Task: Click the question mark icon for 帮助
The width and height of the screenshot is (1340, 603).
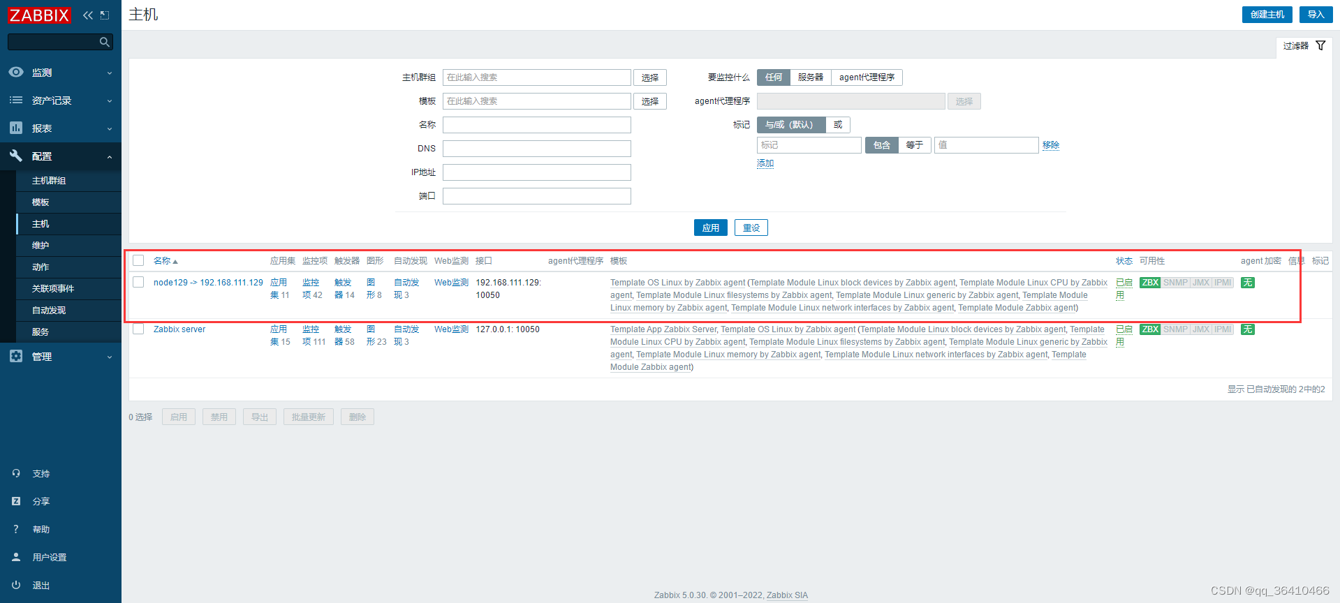Action: pos(16,529)
